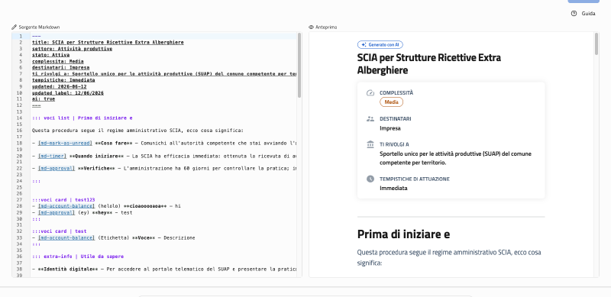This screenshot has width=611, height=297.
Task: Click the [md-approval] token on line 22
Action: pos(57,169)
